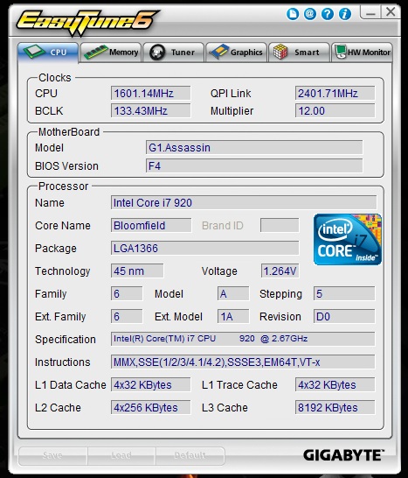Click the Ext. Family value 6
The width and height of the screenshot is (408, 478).
[127, 316]
